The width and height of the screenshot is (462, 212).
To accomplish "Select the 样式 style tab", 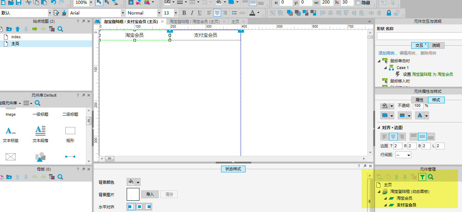I will click(x=436, y=100).
